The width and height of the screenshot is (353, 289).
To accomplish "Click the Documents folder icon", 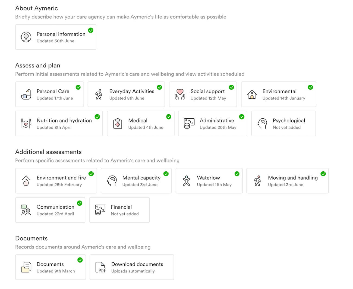I will click(x=26, y=267).
